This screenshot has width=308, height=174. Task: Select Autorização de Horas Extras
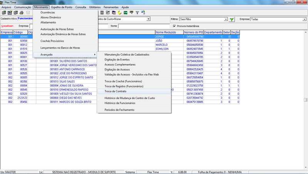click(65, 29)
